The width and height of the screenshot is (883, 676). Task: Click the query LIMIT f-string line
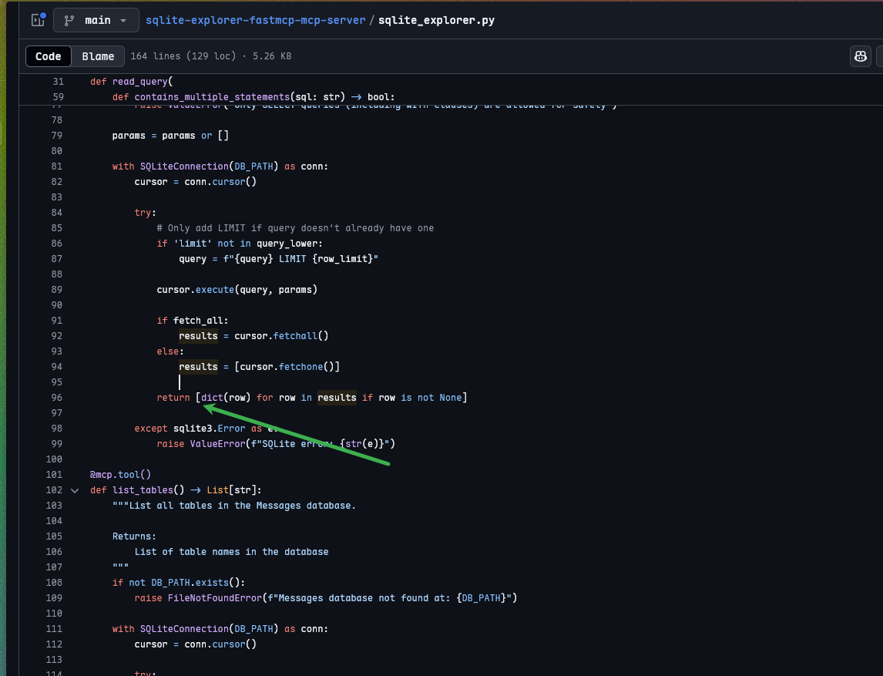pyautogui.click(x=279, y=259)
